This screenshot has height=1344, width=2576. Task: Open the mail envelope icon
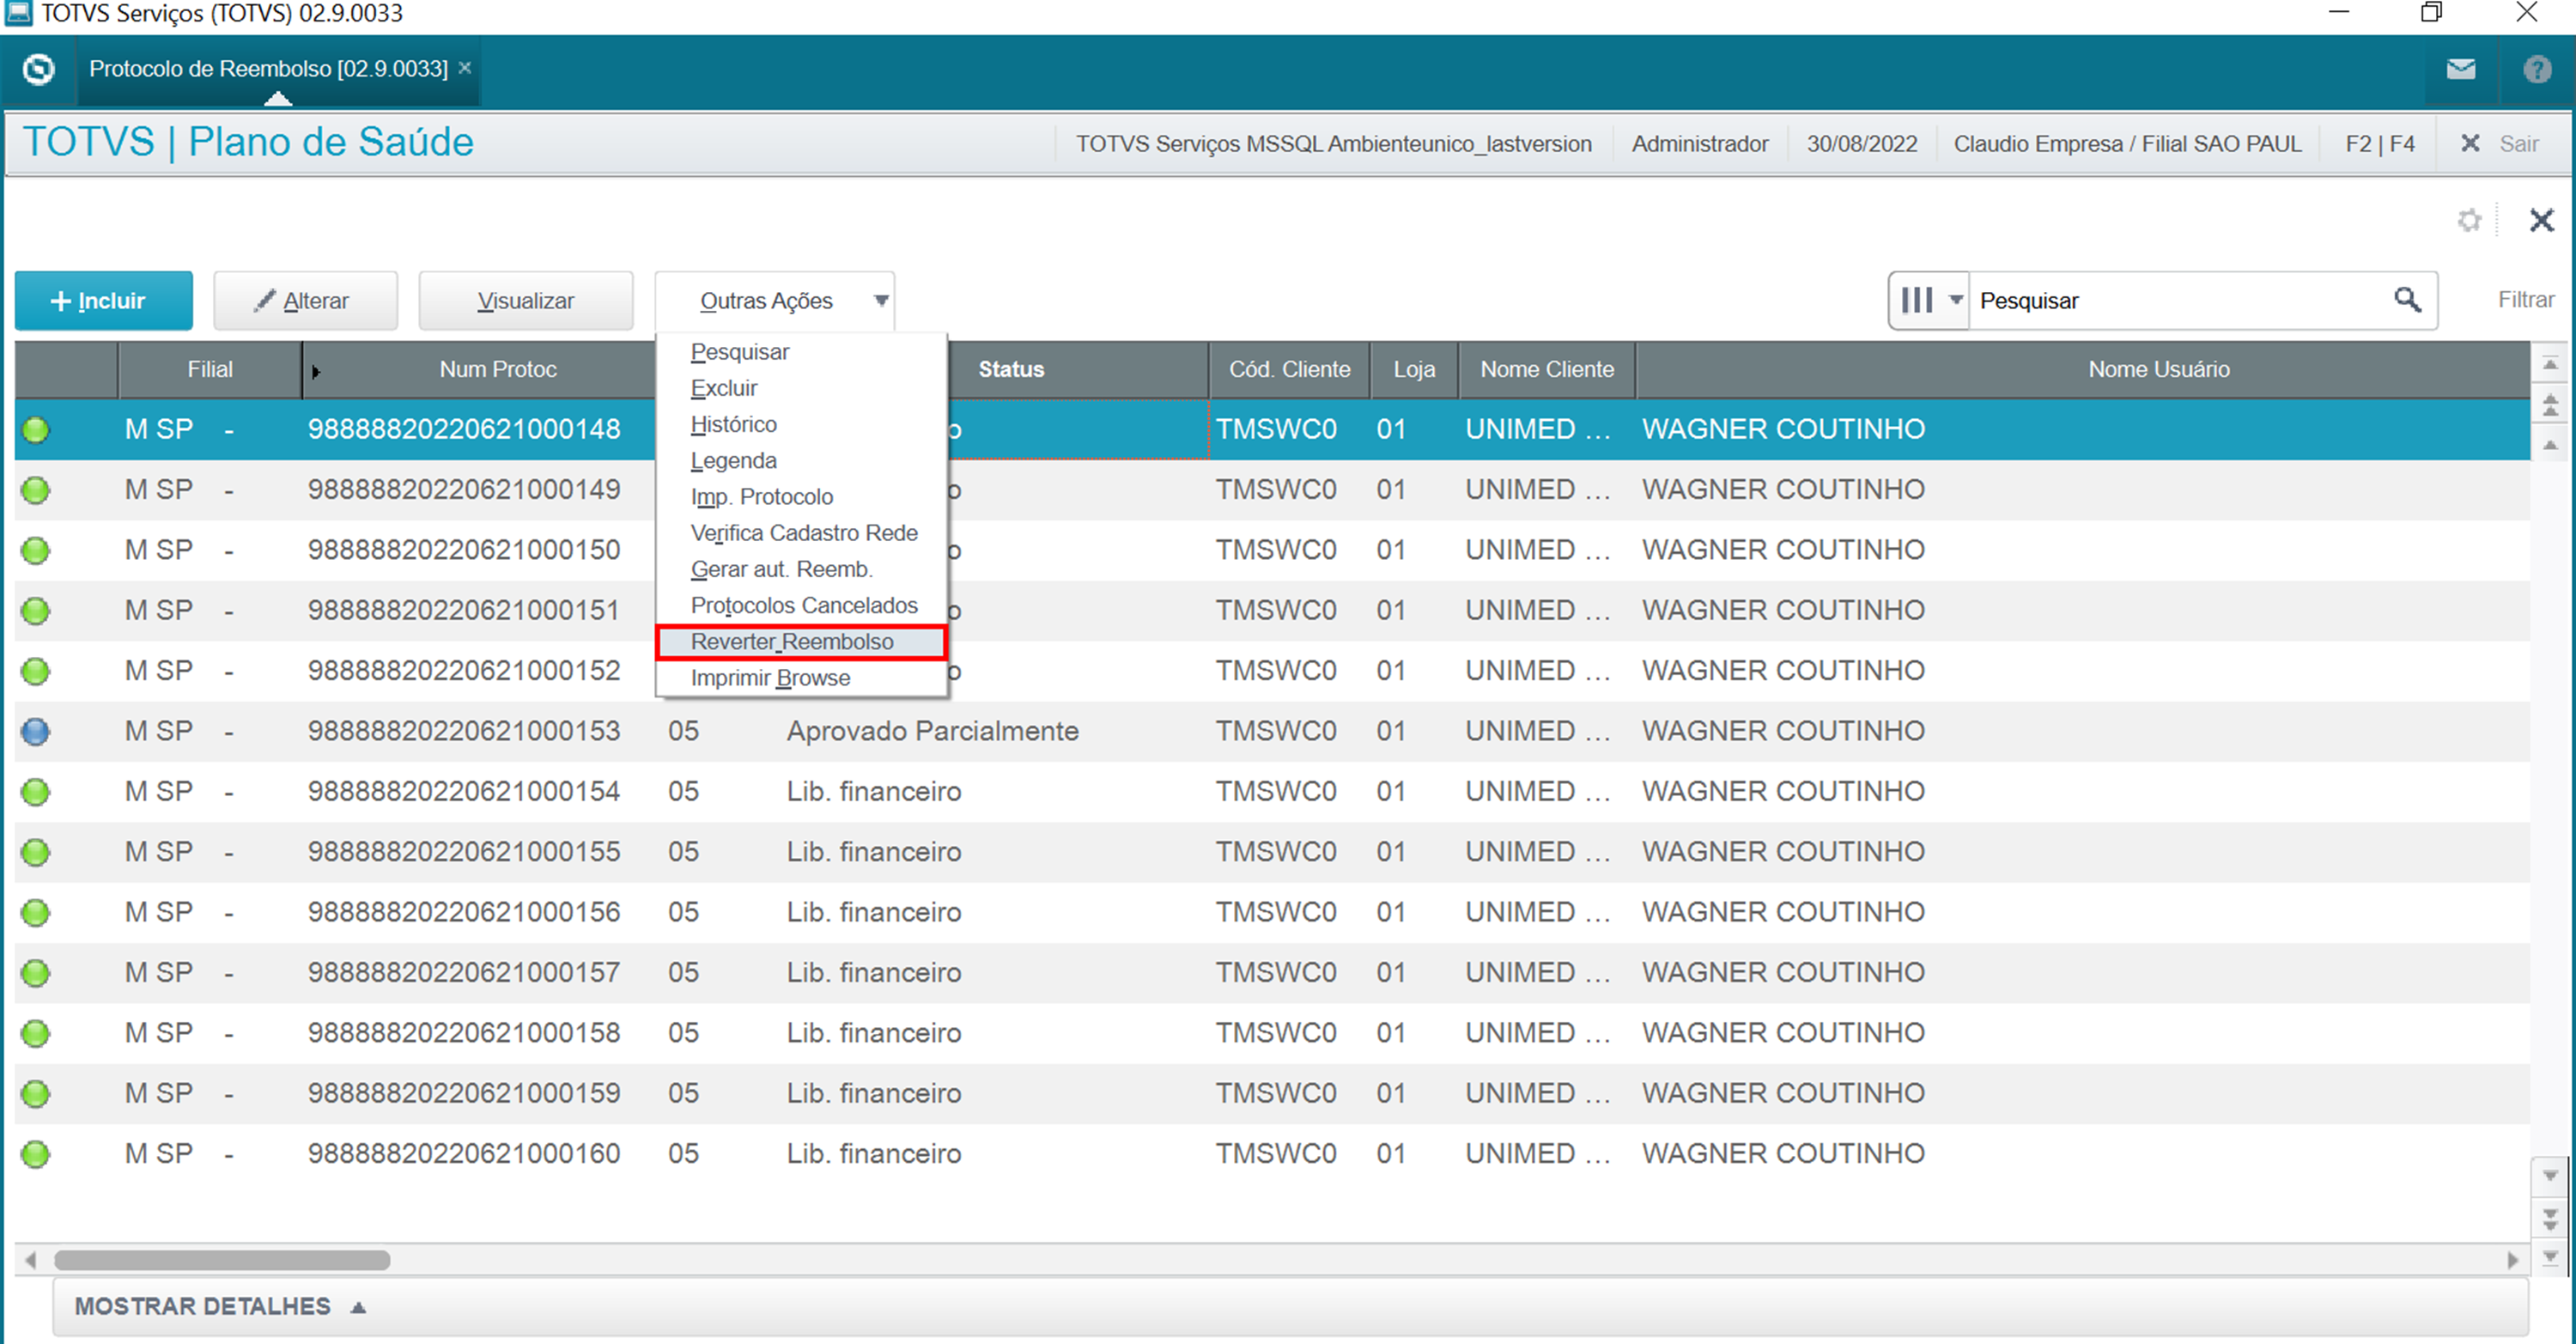(2461, 69)
